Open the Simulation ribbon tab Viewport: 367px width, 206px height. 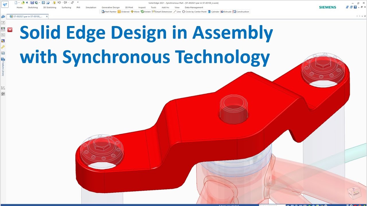coord(91,7)
